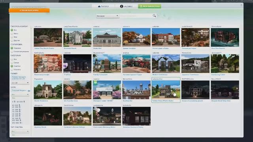Click the Rooftop Bar title link

[x=127, y=101]
